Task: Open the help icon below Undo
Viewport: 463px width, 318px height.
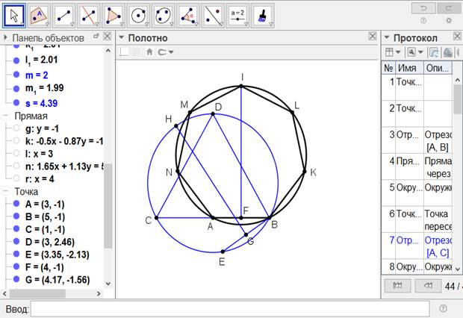Action: [x=423, y=20]
